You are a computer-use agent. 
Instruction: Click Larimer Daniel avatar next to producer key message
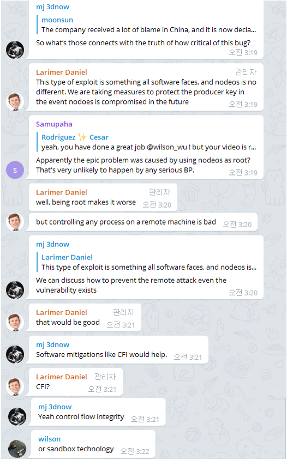click(x=15, y=102)
